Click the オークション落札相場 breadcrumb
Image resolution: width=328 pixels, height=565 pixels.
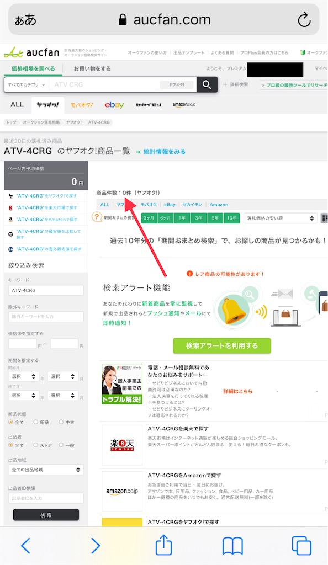(41, 122)
